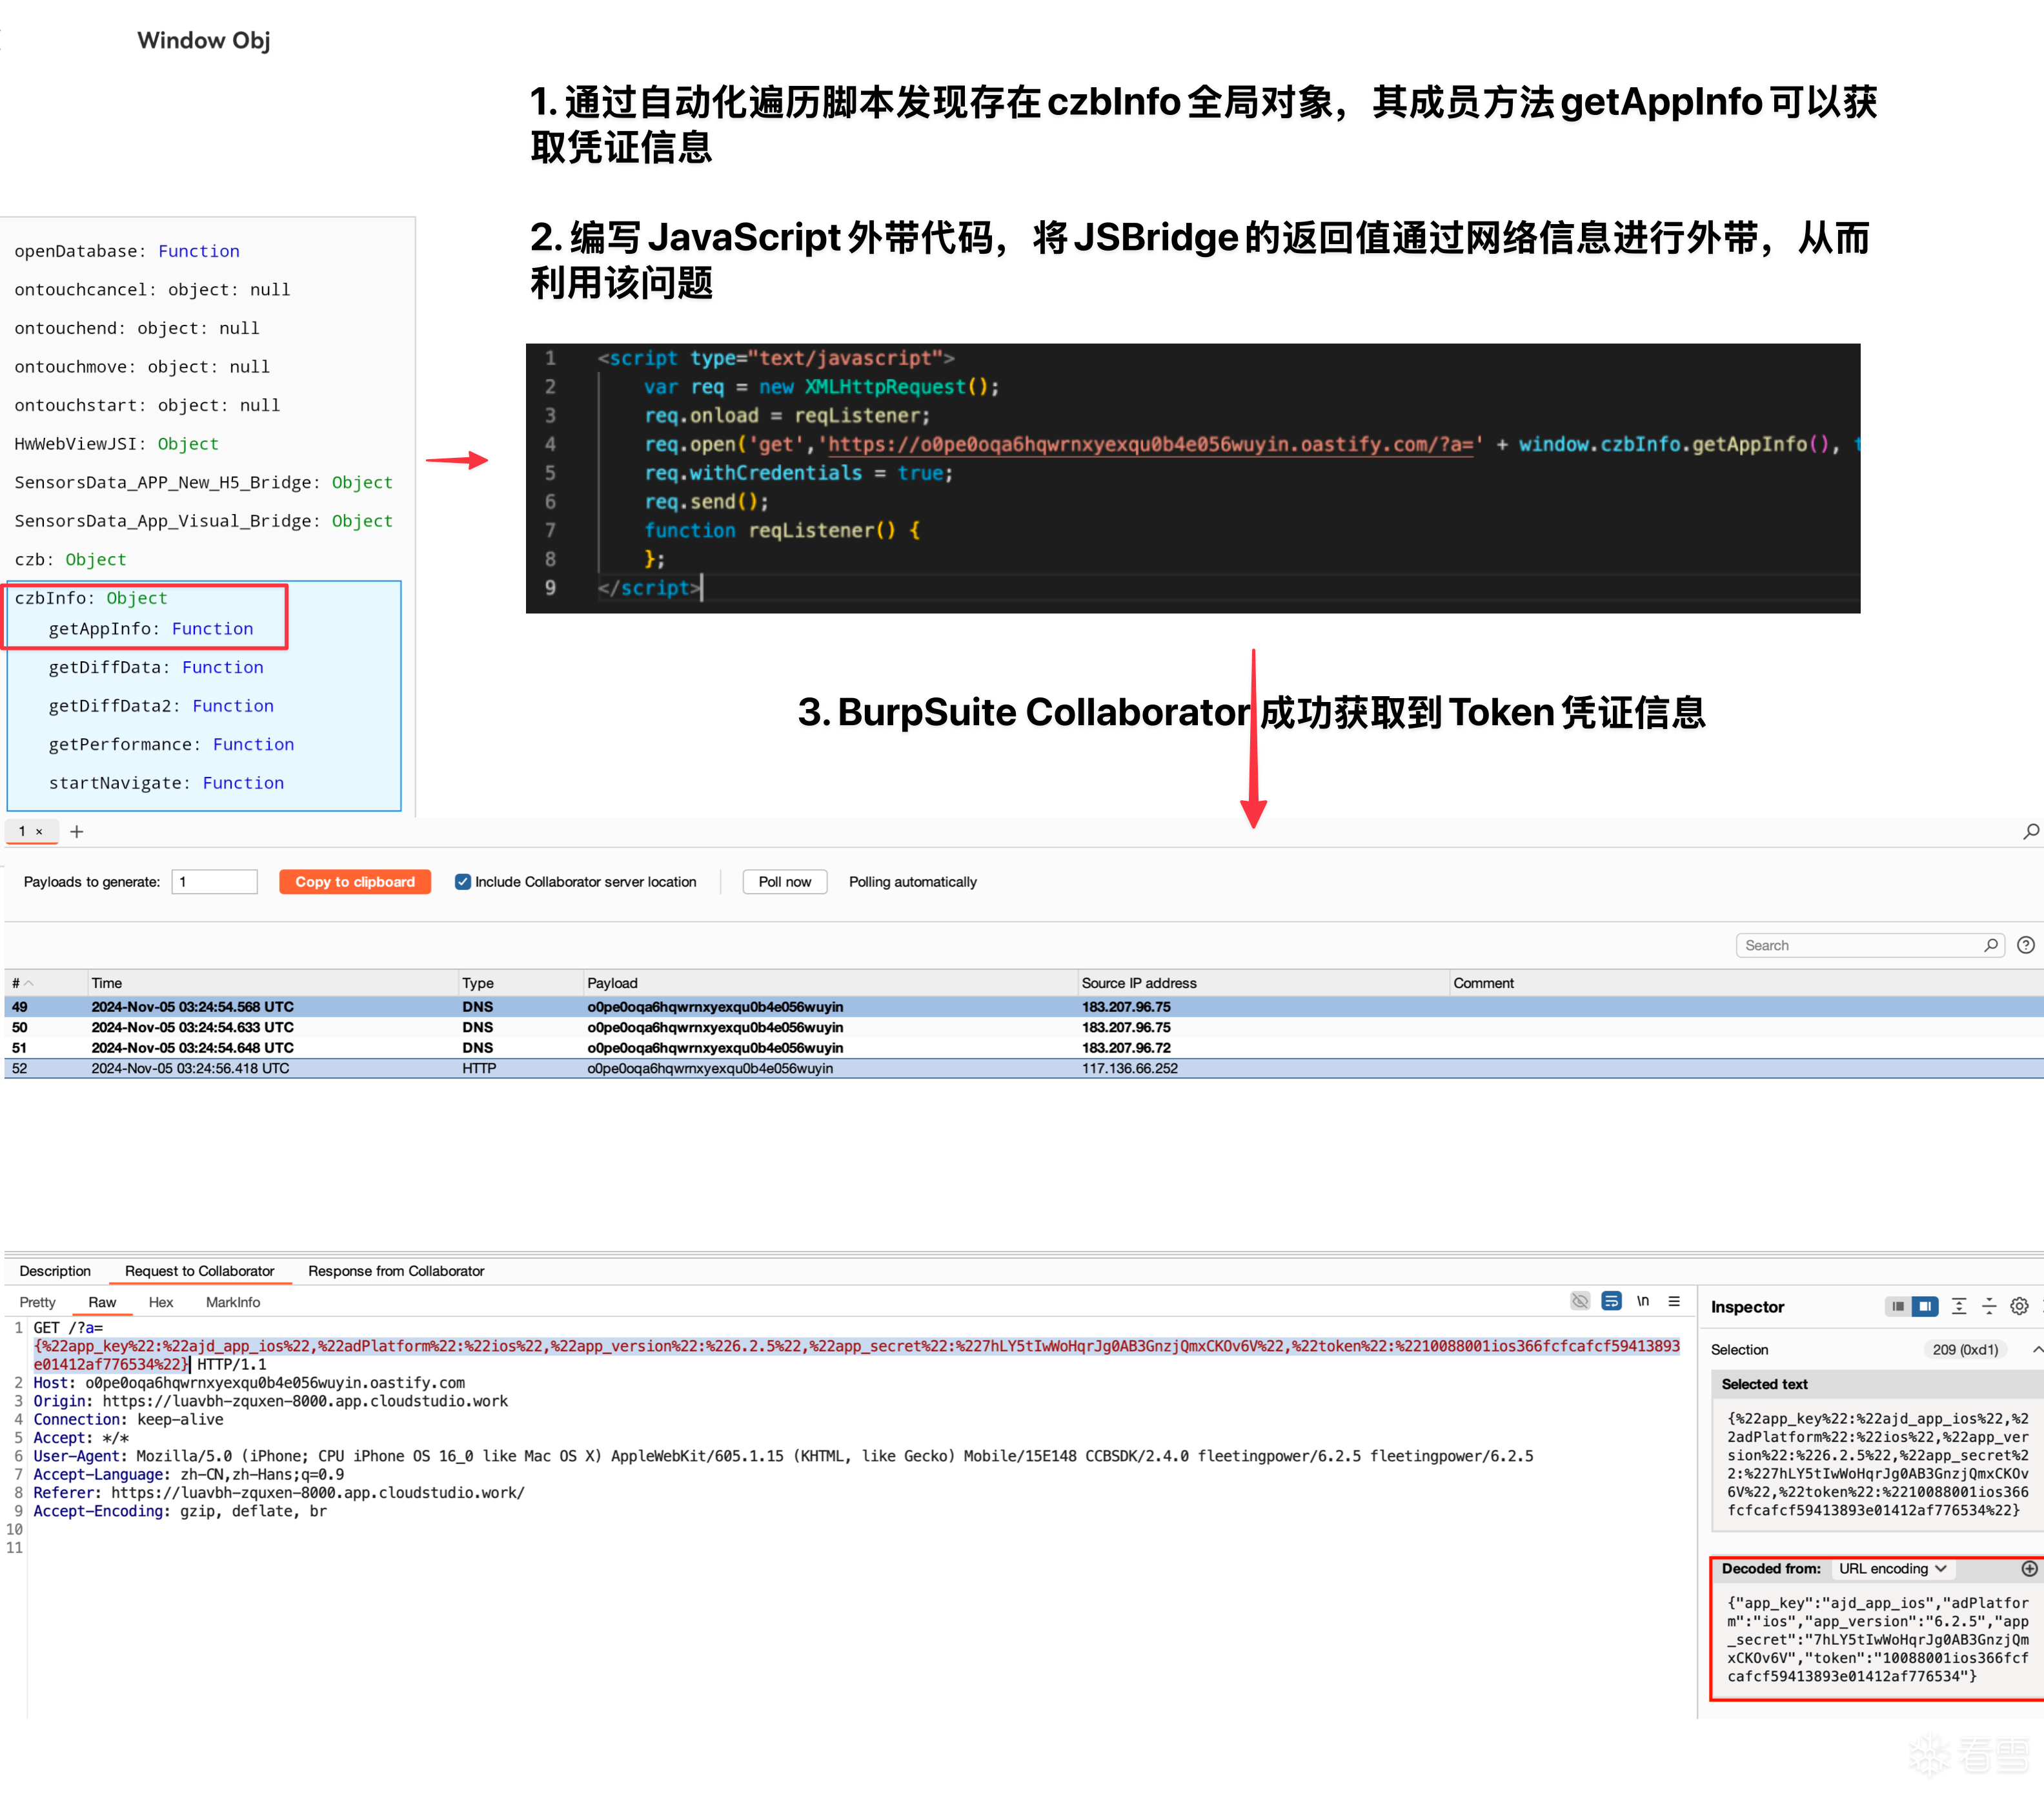The height and width of the screenshot is (1794, 2044).
Task: Switch to Response from Collaborator tab
Action: [396, 1271]
